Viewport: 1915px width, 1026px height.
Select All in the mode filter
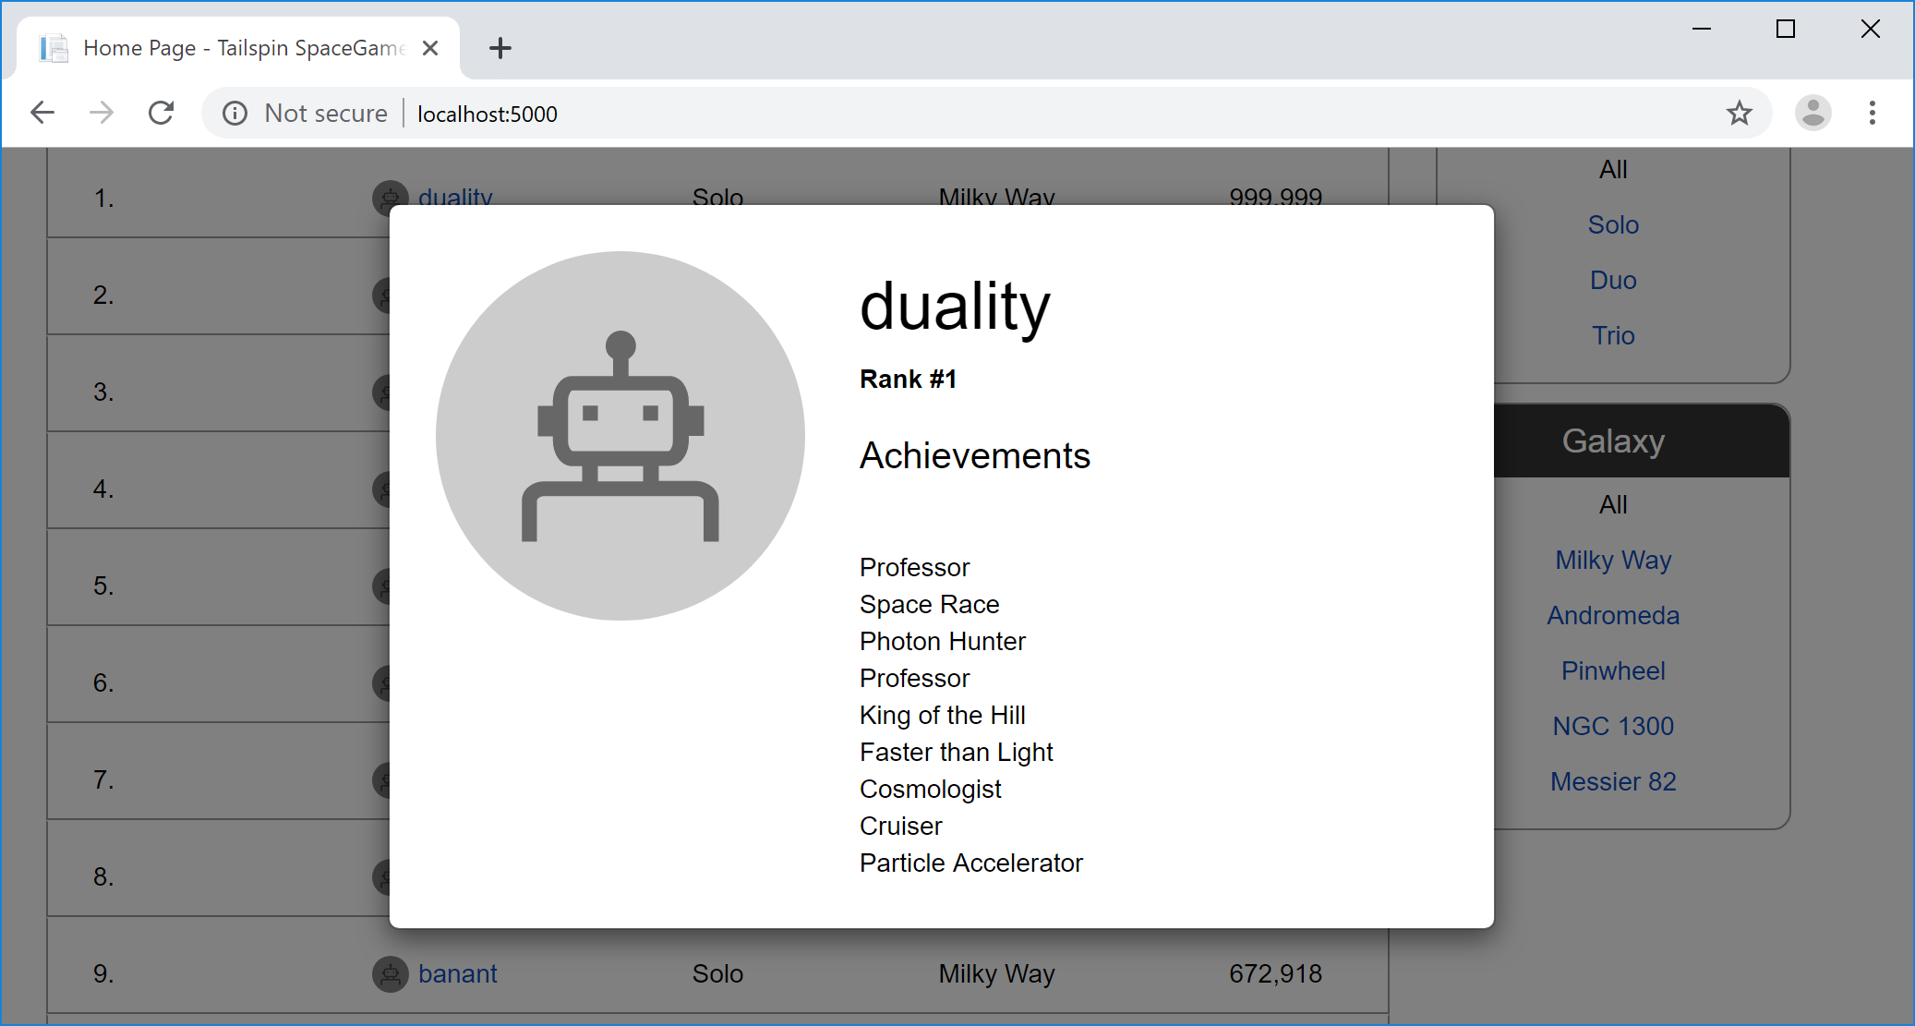pos(1613,169)
